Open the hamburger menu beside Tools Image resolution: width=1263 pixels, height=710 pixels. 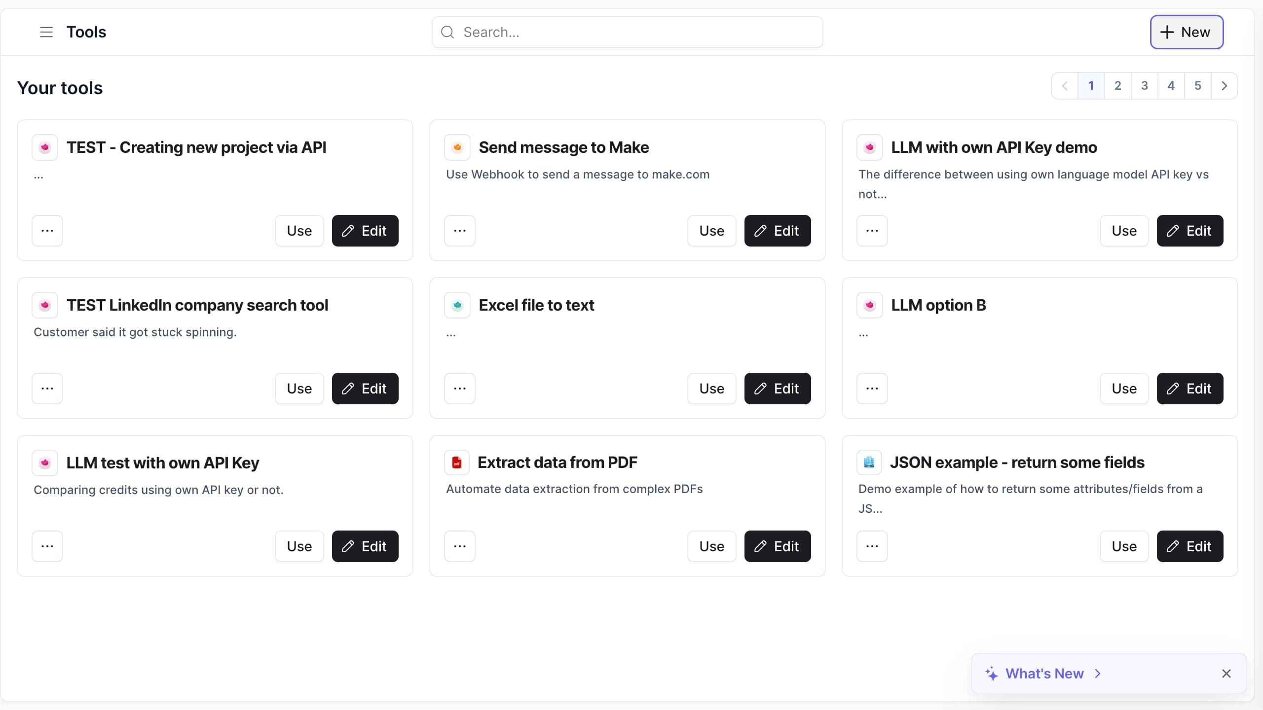coord(46,32)
